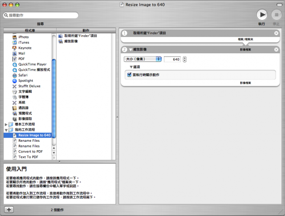Click the 程式庫 column header
This screenshot has width=285, height=216.
30,31
